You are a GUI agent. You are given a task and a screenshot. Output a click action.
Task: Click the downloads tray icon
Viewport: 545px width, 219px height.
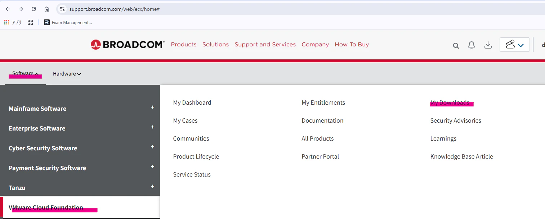click(x=488, y=45)
